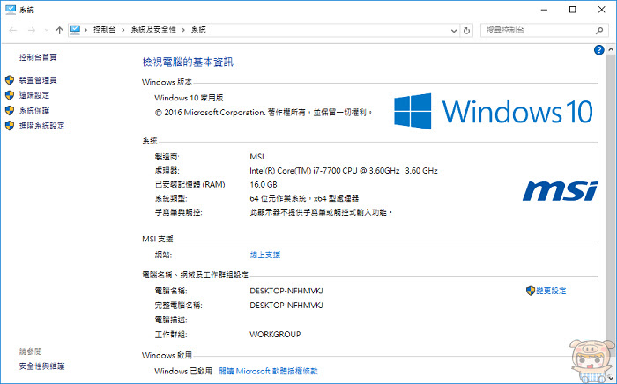Image resolution: width=617 pixels, height=384 pixels.
Task: Open help via blue question mark
Action: coord(598,50)
